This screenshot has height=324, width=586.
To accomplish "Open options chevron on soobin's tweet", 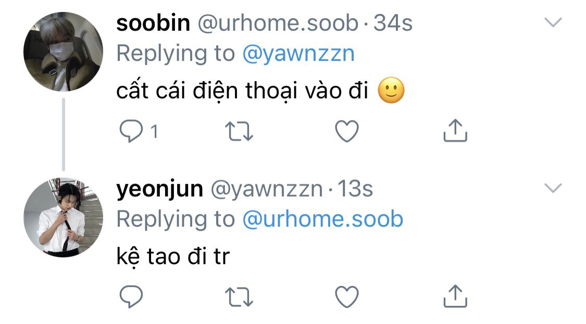I will [553, 22].
